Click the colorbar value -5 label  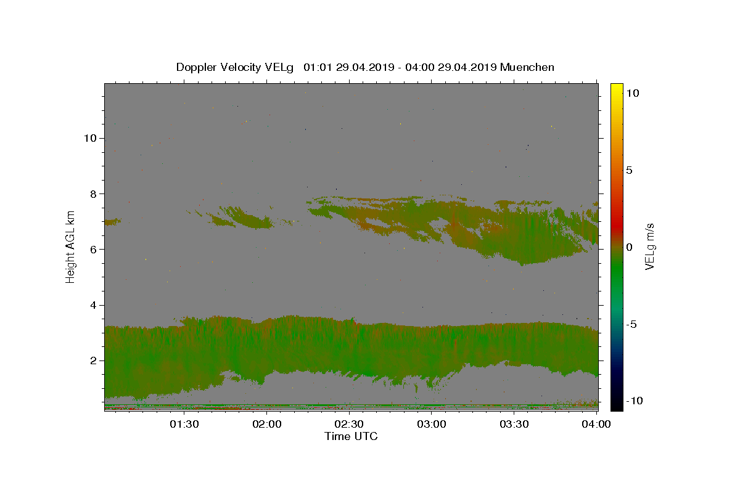tap(631, 324)
